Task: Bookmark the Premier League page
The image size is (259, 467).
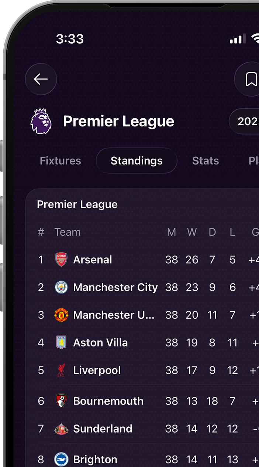Action: click(251, 79)
